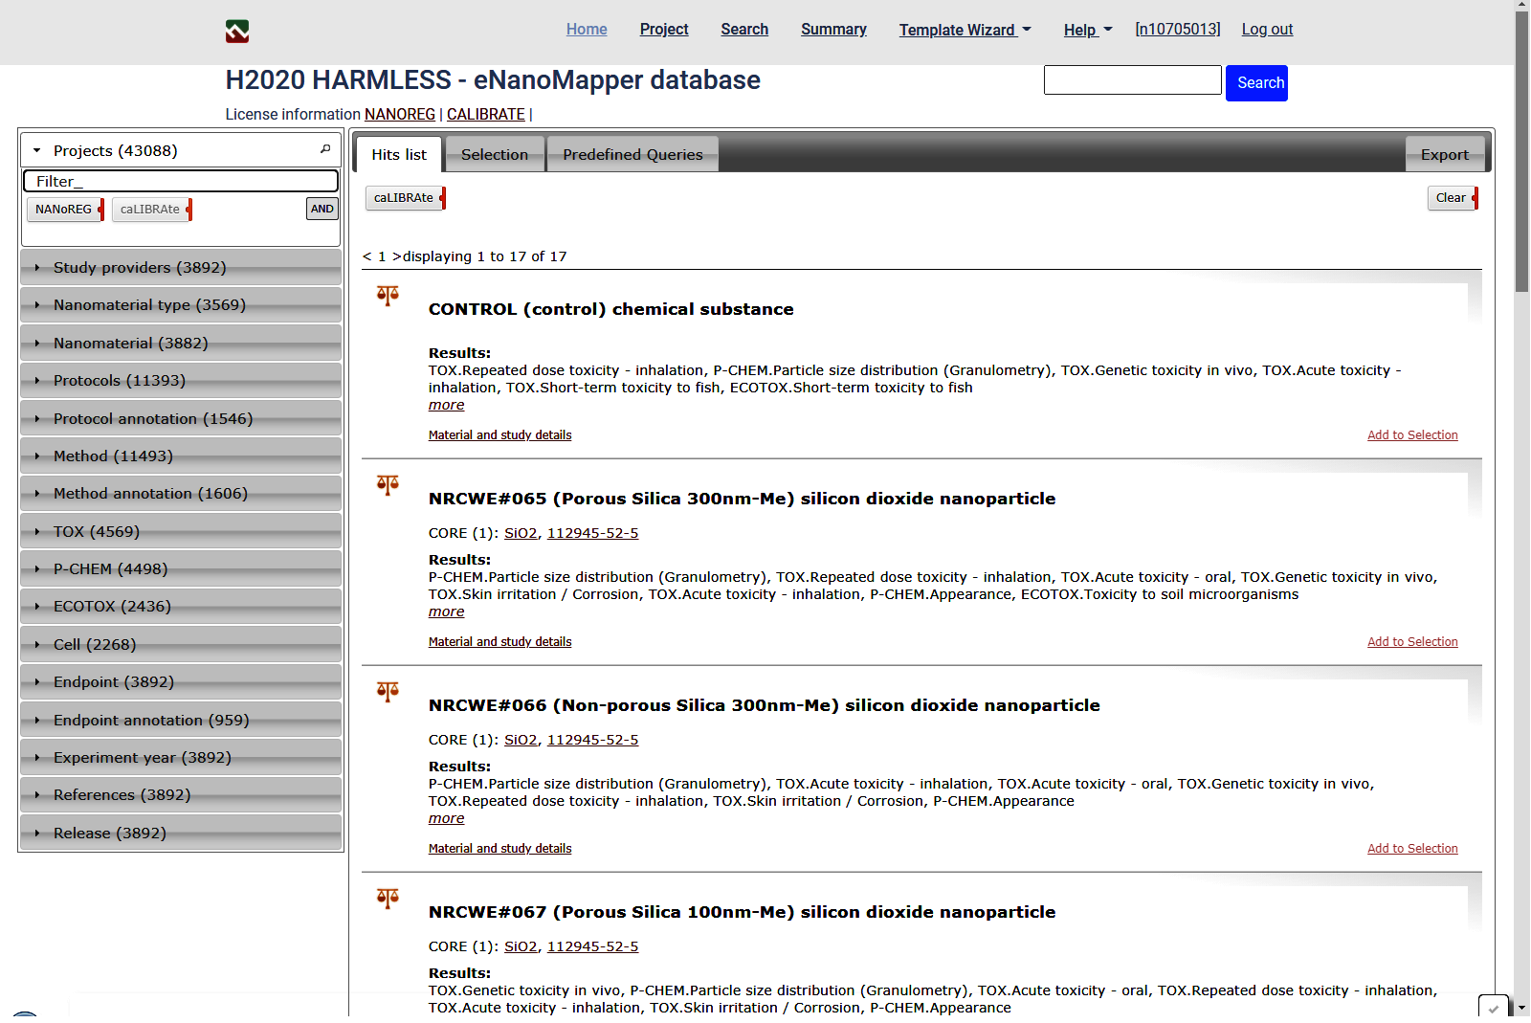
Task: Toggle the AND operator button in Projects
Action: point(322,209)
